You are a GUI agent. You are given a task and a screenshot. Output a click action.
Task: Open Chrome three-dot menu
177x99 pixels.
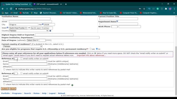(174, 9)
